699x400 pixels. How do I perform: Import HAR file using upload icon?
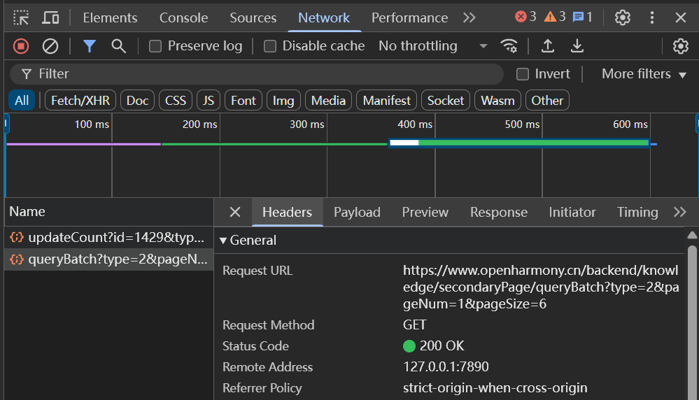click(x=548, y=46)
